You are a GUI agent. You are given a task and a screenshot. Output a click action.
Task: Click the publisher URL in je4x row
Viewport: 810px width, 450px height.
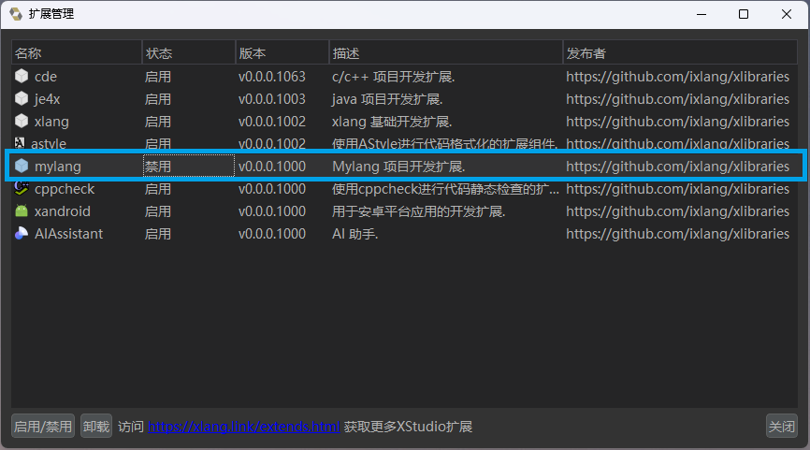[x=677, y=98]
